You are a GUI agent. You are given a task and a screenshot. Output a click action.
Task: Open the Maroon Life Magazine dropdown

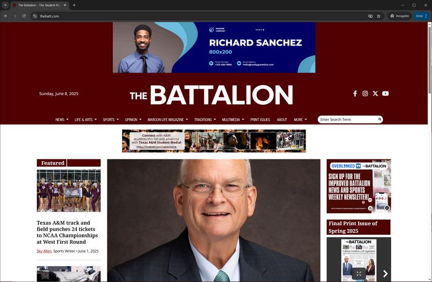point(167,119)
